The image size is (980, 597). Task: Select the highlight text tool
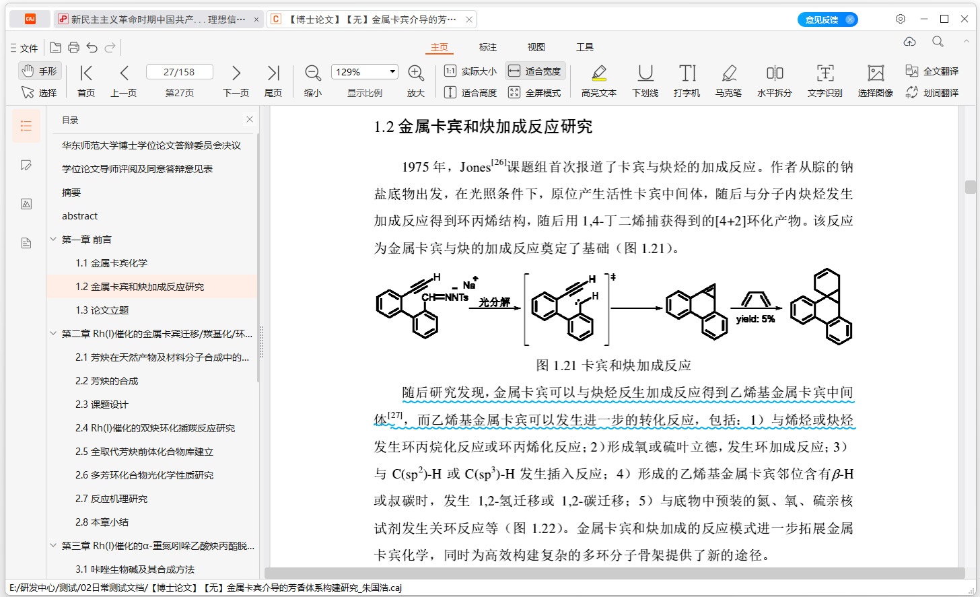(598, 81)
